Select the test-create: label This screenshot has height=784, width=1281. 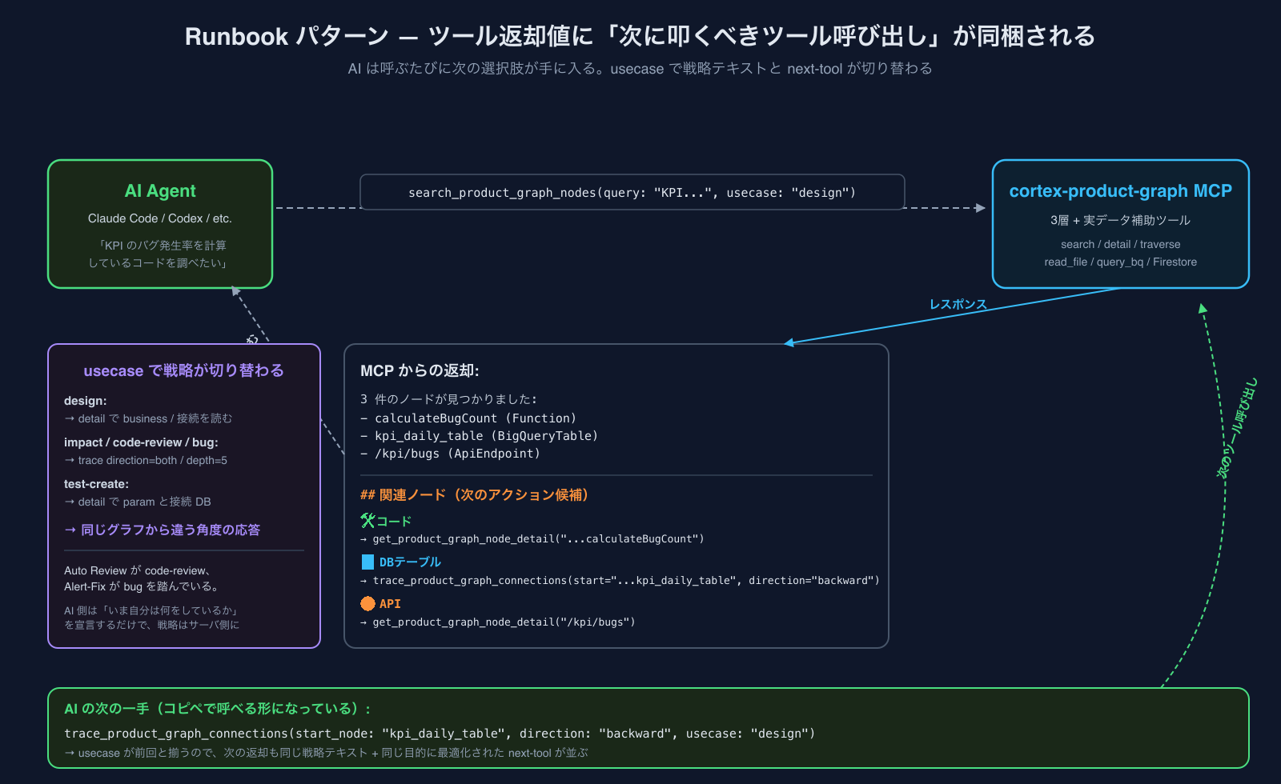(96, 484)
